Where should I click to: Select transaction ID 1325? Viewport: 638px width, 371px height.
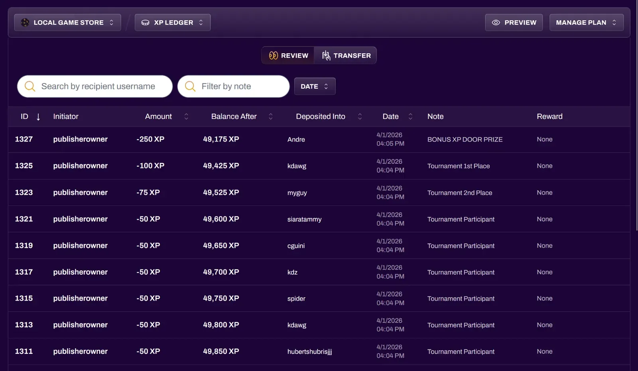coord(24,166)
